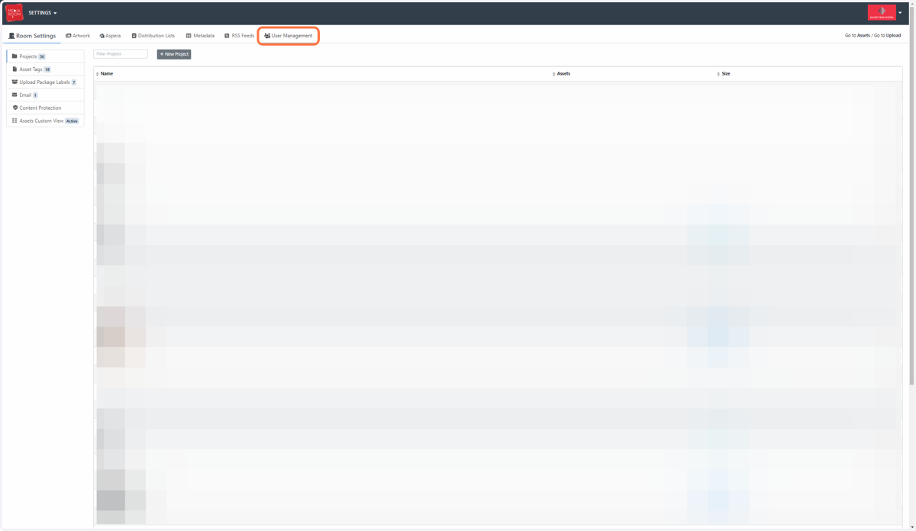The height and width of the screenshot is (531, 916).
Task: Open the Aspera tab
Action: coord(110,36)
